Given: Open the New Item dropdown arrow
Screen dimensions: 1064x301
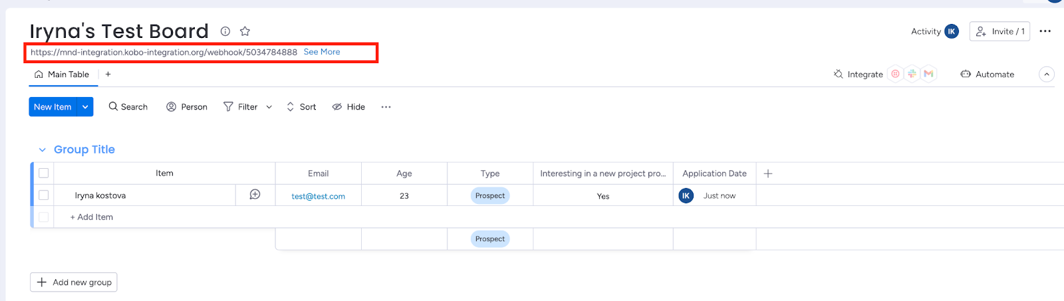Looking at the screenshot, I should (85, 107).
